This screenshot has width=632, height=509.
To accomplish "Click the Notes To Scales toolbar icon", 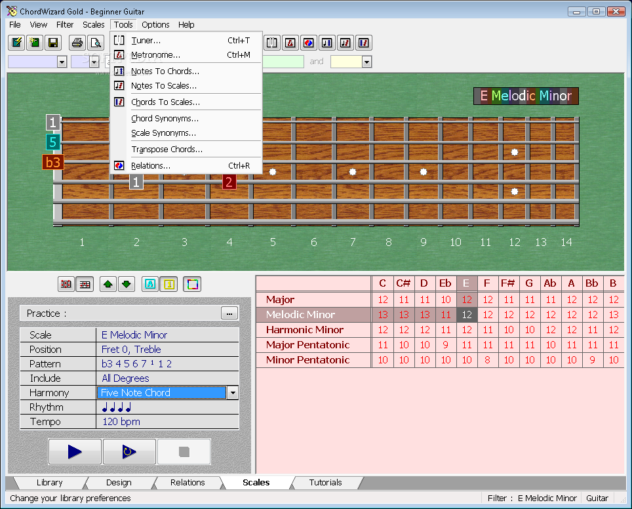I will [x=345, y=43].
